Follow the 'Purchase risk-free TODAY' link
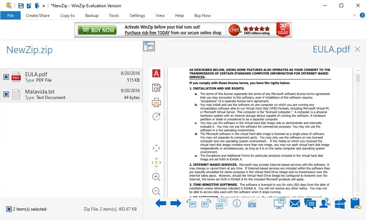 (147, 33)
